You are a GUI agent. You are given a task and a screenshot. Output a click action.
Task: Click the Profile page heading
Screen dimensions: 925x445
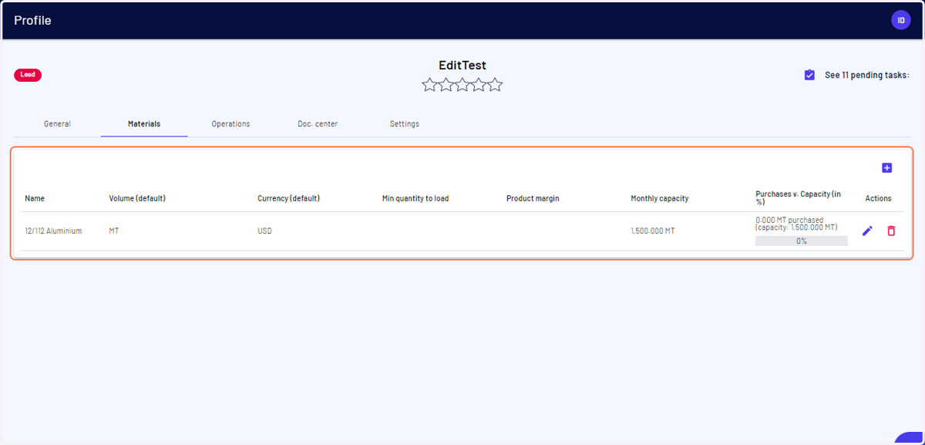[32, 20]
